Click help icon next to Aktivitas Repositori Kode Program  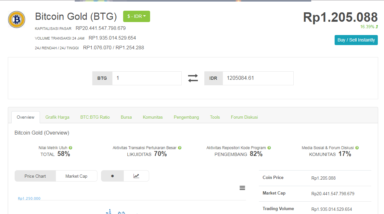[269, 148]
